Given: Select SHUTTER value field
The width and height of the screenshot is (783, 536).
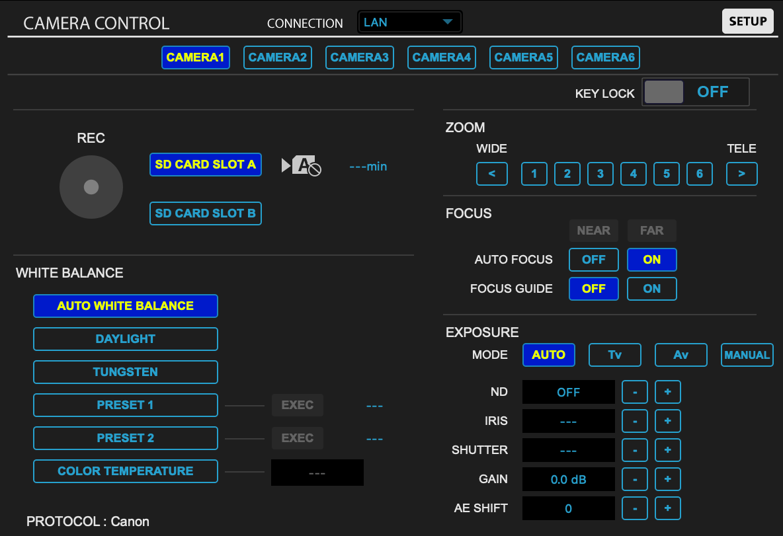Looking at the screenshot, I should 568,450.
